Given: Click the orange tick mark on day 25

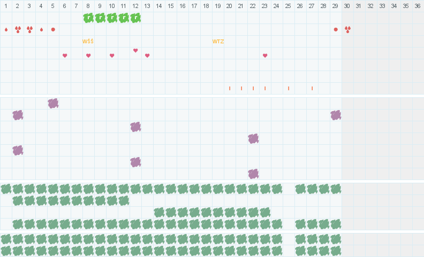Looking at the screenshot, I should pyautogui.click(x=289, y=88).
